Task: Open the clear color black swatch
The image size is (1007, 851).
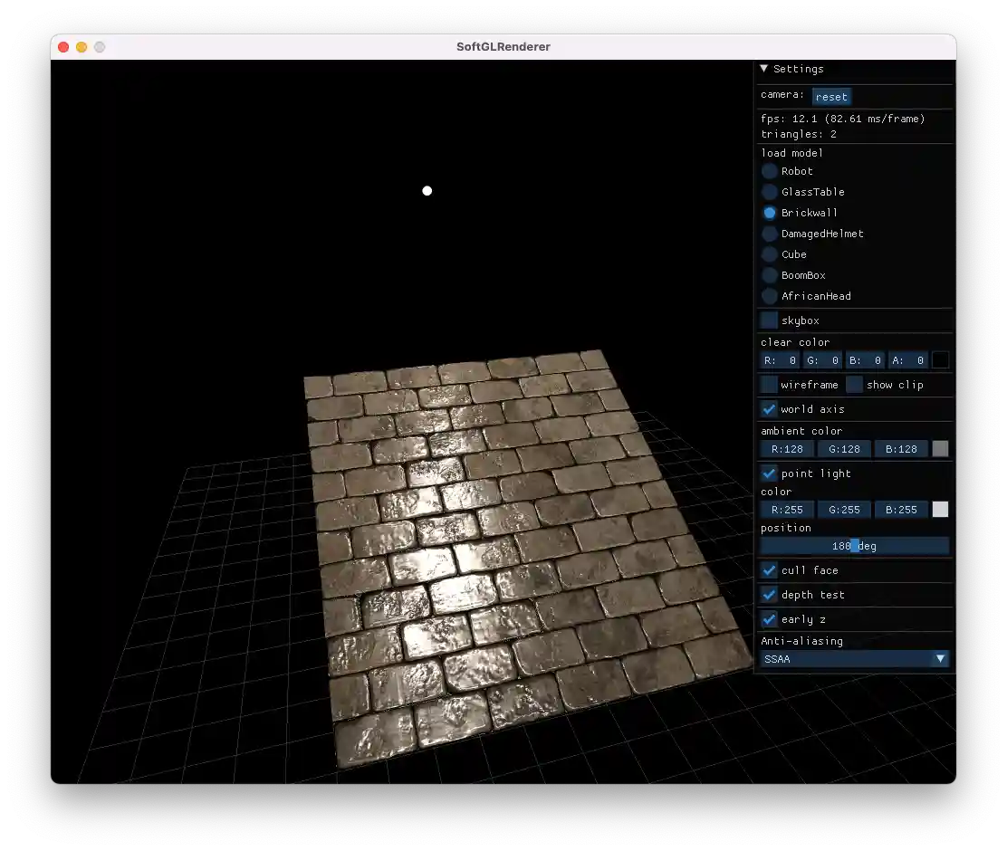Action: point(940,360)
